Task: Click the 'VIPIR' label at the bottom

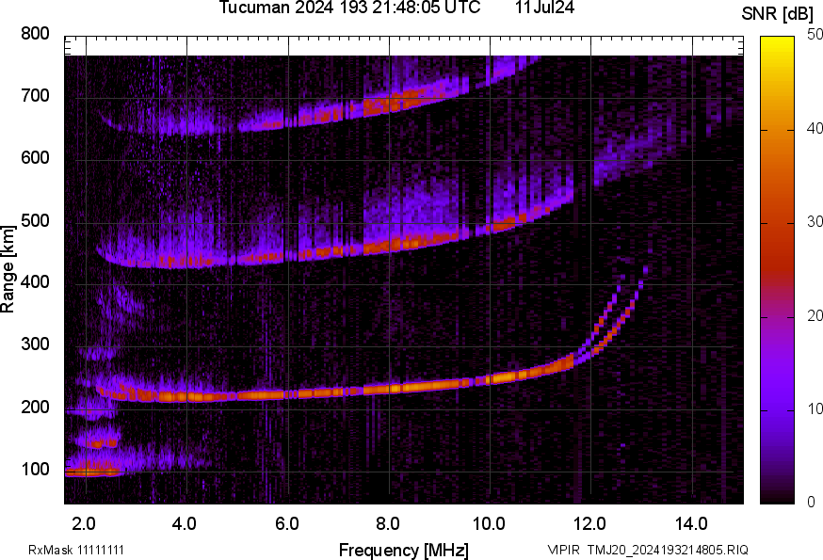Action: 564,550
